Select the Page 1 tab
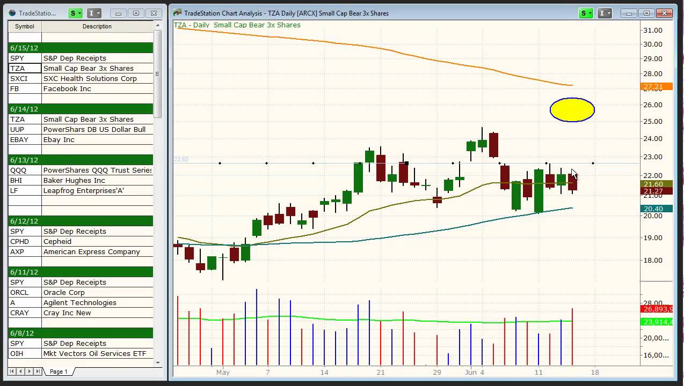This screenshot has height=386, width=684. pos(59,372)
